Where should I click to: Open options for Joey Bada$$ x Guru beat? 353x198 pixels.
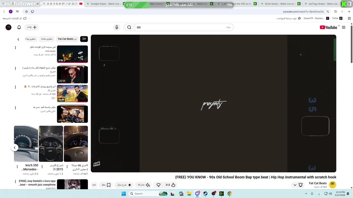15,182
